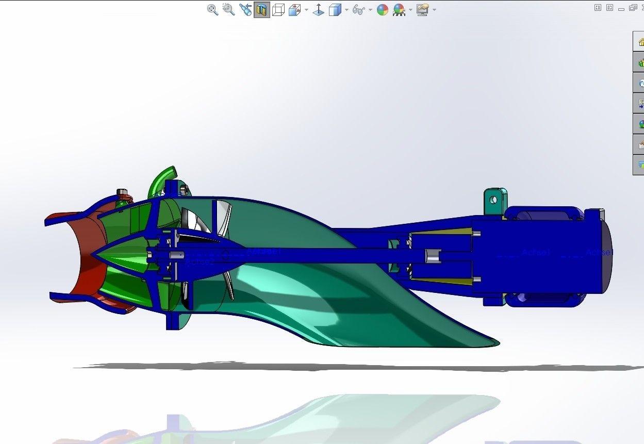Click the tile-left window button in top-right corner
Image resolution: width=644 pixels, height=444 pixels.
tap(598, 8)
